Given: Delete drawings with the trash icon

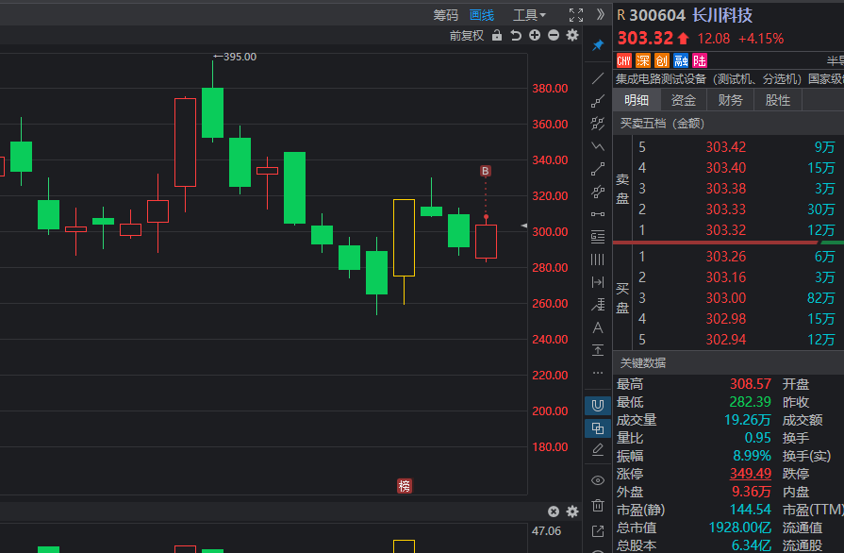Looking at the screenshot, I should (x=598, y=505).
